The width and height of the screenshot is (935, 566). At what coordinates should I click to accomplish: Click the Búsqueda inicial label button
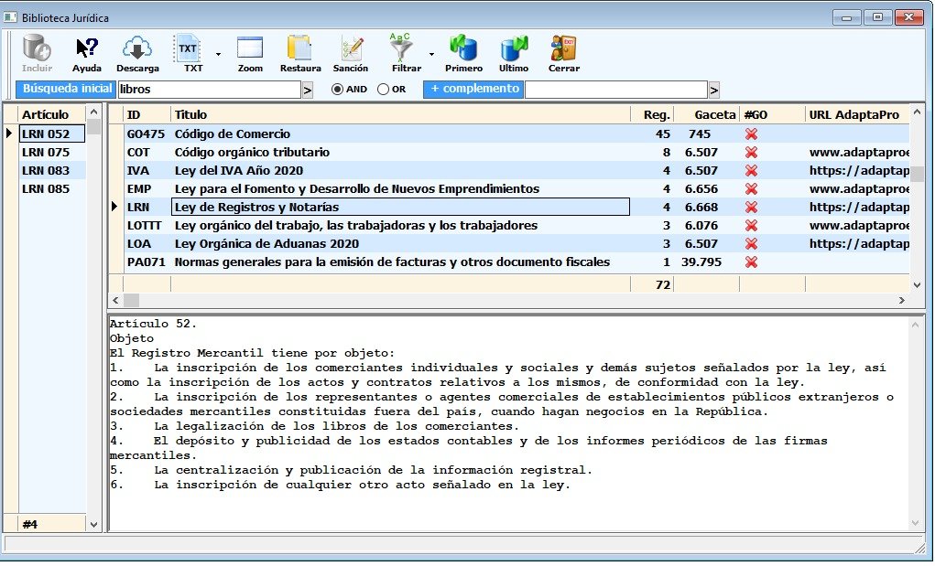coord(66,90)
